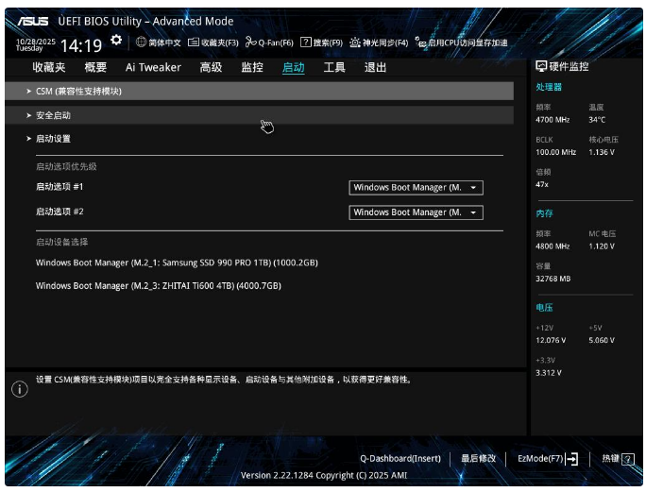
Task: Click the gear icon beside the clock
Action: coord(115,41)
